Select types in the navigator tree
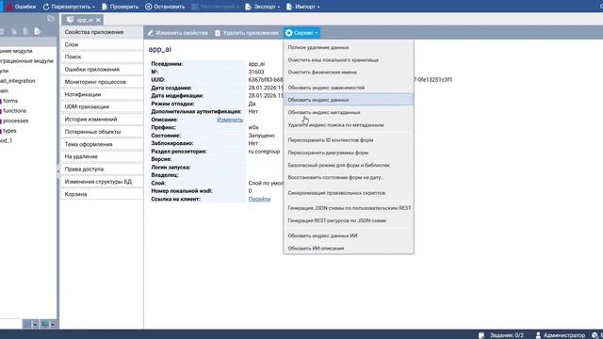The height and width of the screenshot is (339, 603). coord(9,131)
